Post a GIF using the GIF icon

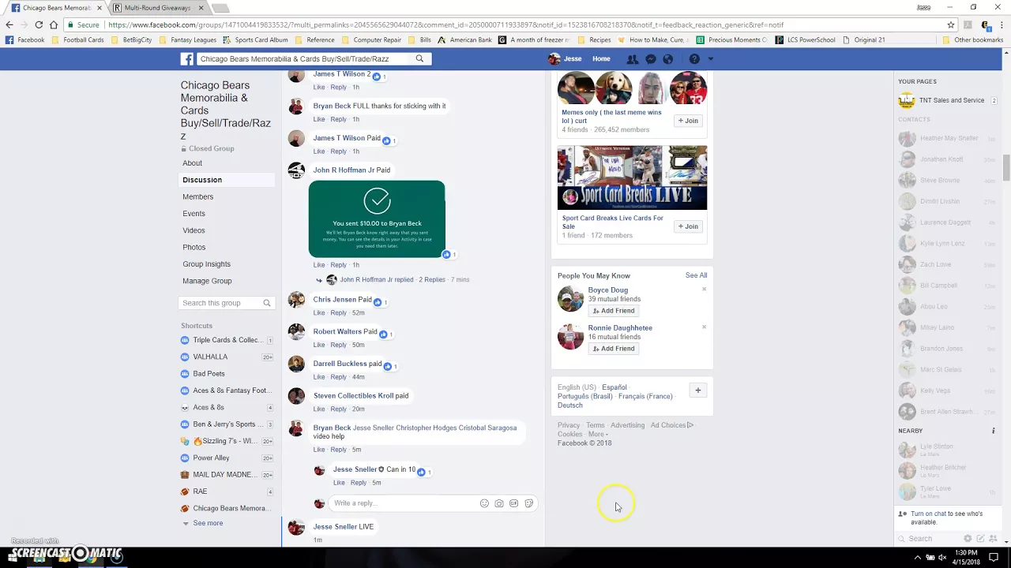pos(514,503)
